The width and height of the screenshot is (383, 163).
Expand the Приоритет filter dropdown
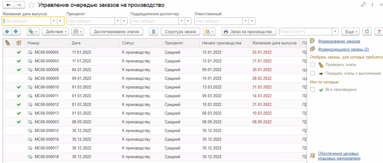(118, 21)
